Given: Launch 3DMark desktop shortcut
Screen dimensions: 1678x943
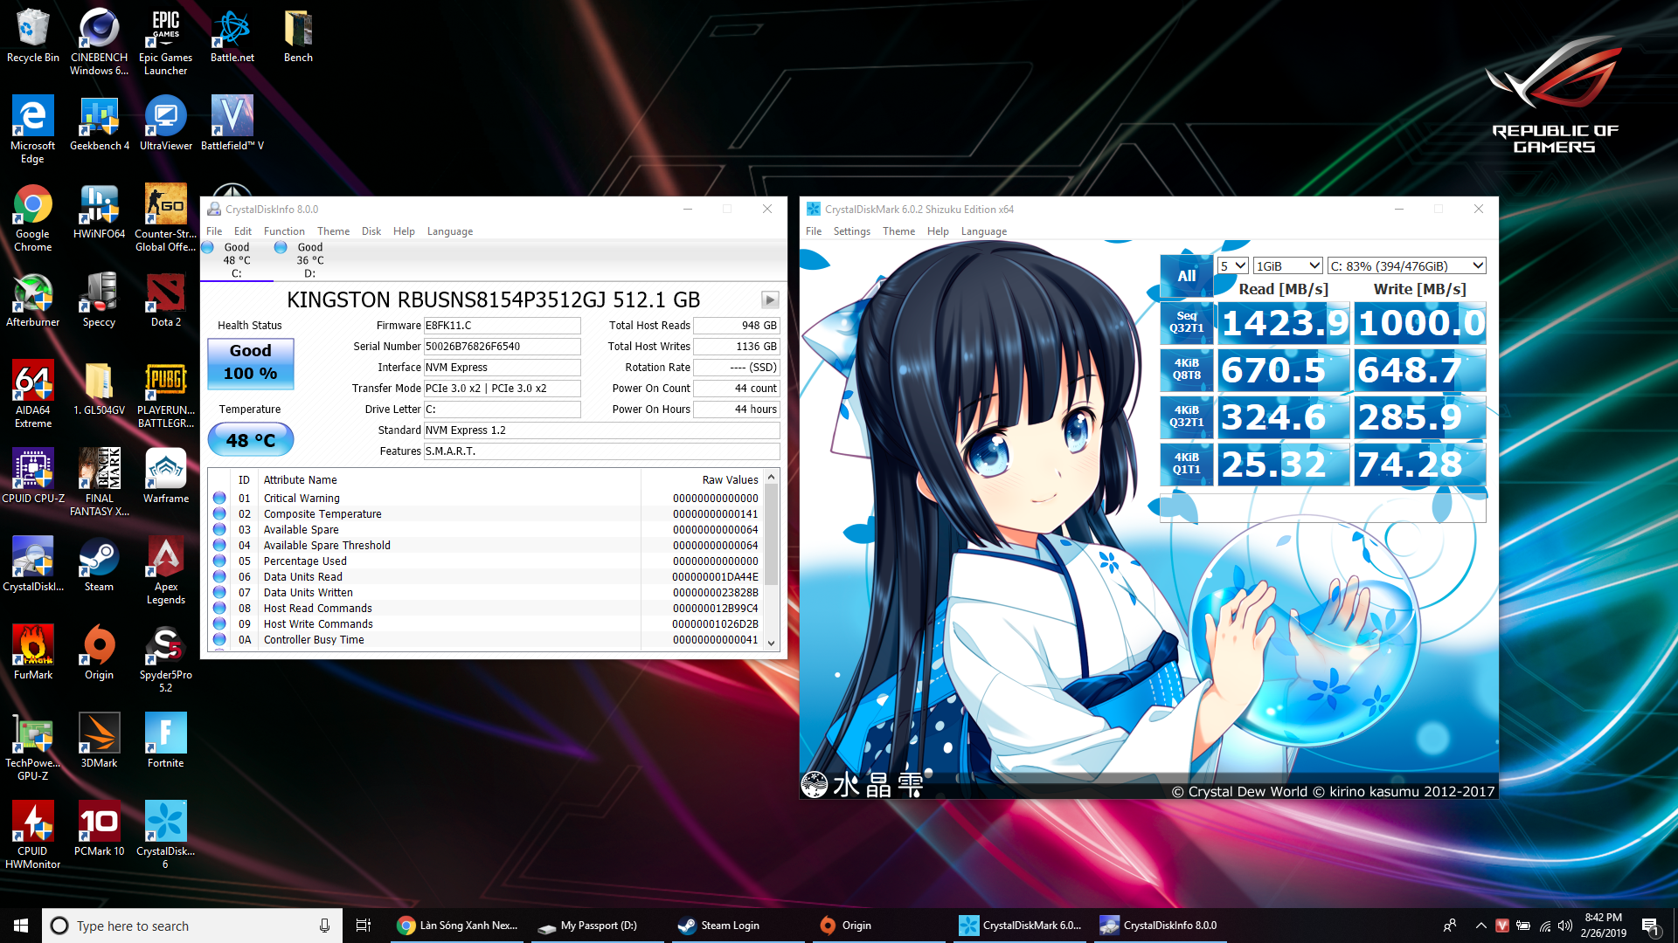Looking at the screenshot, I should coord(99,740).
